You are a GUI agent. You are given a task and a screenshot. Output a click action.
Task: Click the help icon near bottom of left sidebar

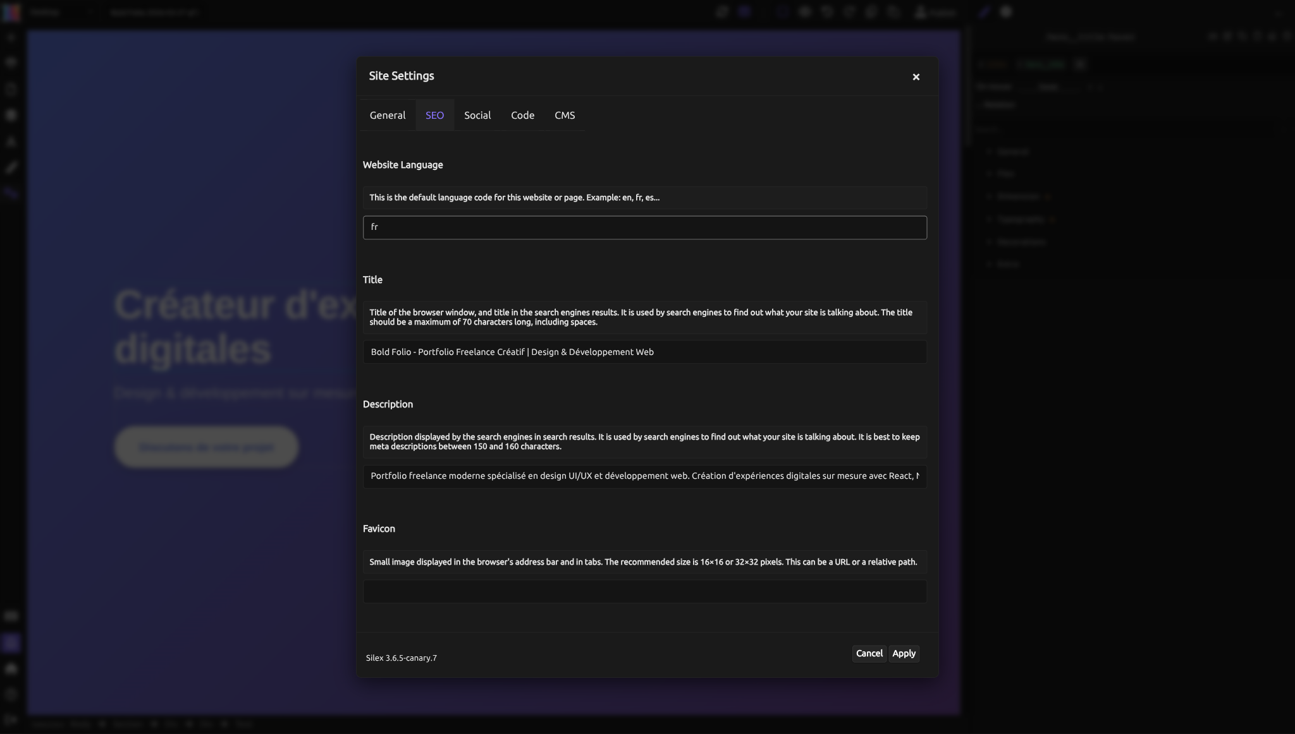click(x=10, y=694)
